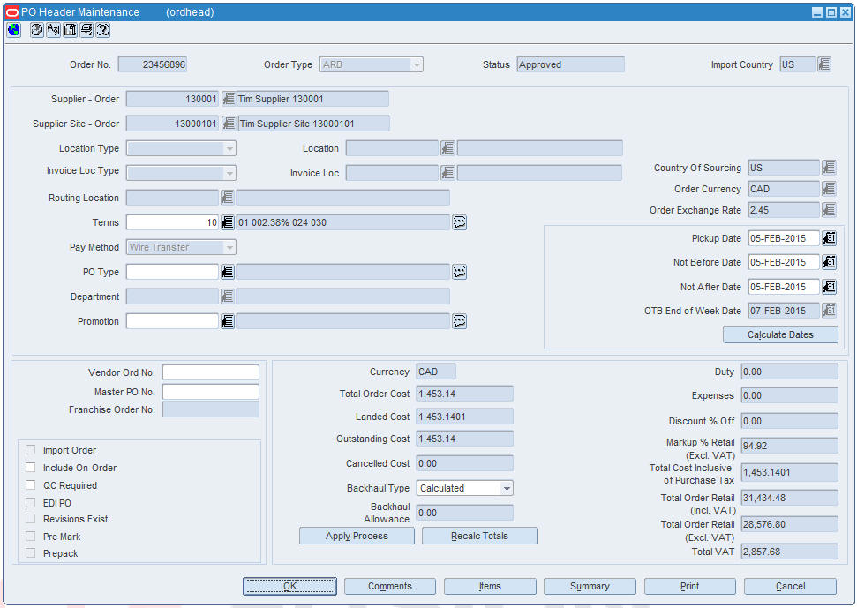Image resolution: width=857 pixels, height=608 pixels.
Task: Focus the PO Type input field
Action: (x=172, y=272)
